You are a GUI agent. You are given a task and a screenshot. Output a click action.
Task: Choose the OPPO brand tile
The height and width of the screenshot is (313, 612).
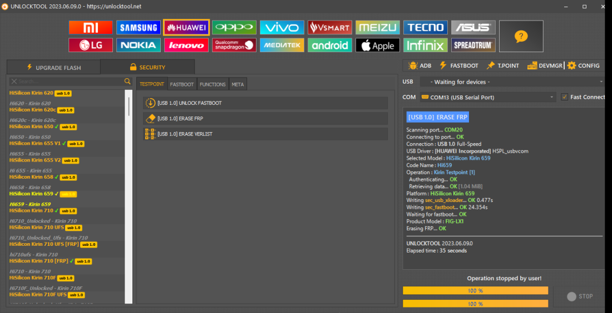point(234,27)
